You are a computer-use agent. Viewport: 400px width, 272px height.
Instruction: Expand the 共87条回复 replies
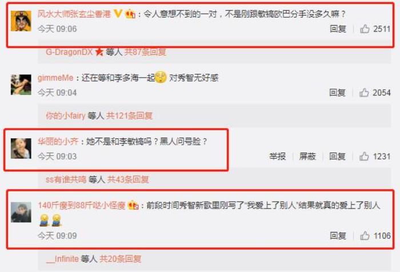(x=145, y=52)
